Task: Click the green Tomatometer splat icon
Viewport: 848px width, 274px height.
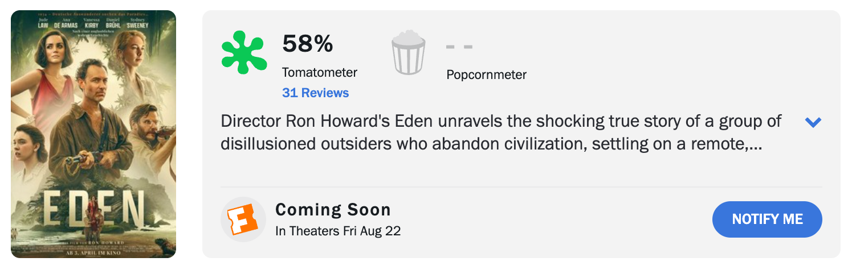Action: 244,53
